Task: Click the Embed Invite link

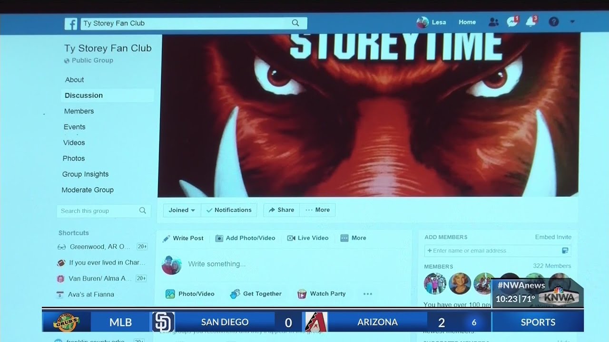Action: 553,237
